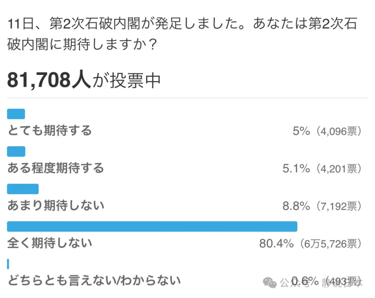
Task: Click the 81,708人 vote count heading
Action: click(x=49, y=80)
